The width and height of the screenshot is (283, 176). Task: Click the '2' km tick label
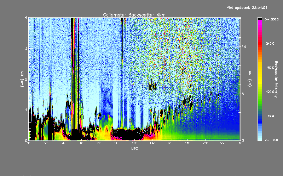[26, 79]
